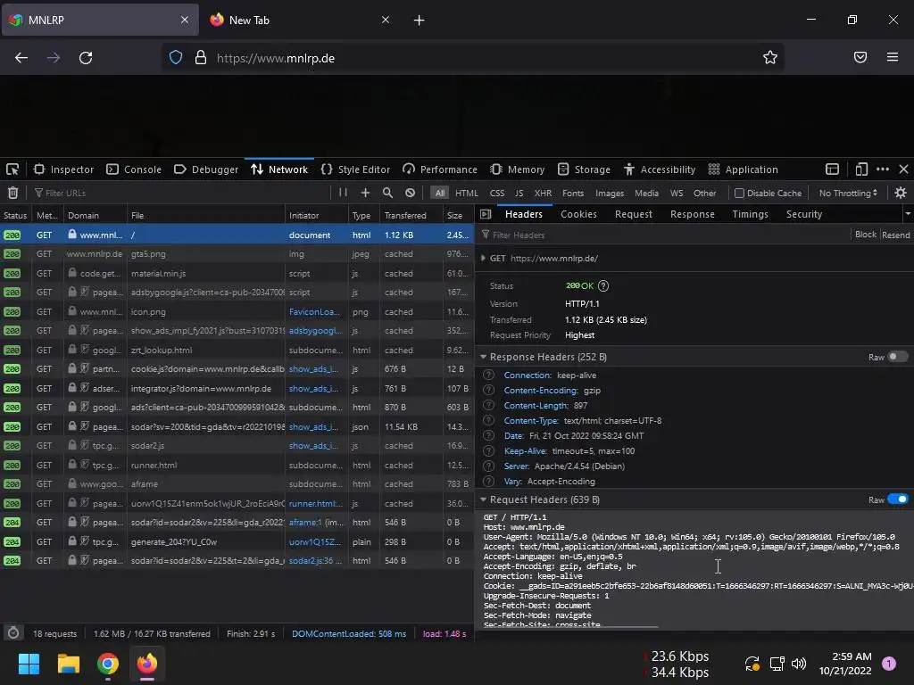Block this request with Block button
The image size is (914, 685).
coord(865,235)
